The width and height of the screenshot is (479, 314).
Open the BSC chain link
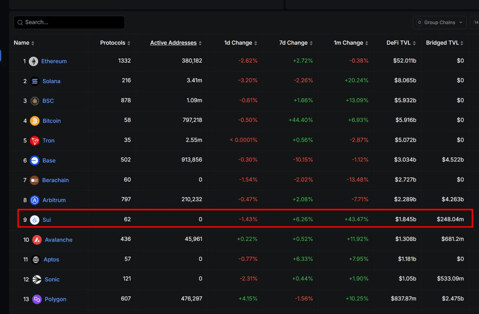click(x=48, y=101)
